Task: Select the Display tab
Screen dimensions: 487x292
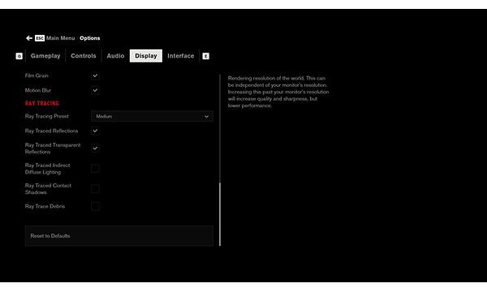Action: click(x=146, y=56)
